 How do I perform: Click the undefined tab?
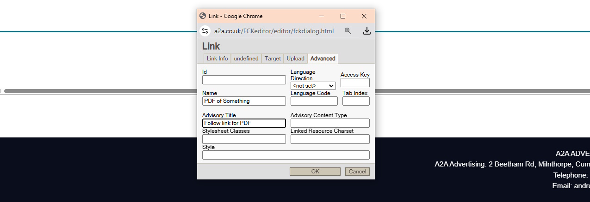pos(246,59)
